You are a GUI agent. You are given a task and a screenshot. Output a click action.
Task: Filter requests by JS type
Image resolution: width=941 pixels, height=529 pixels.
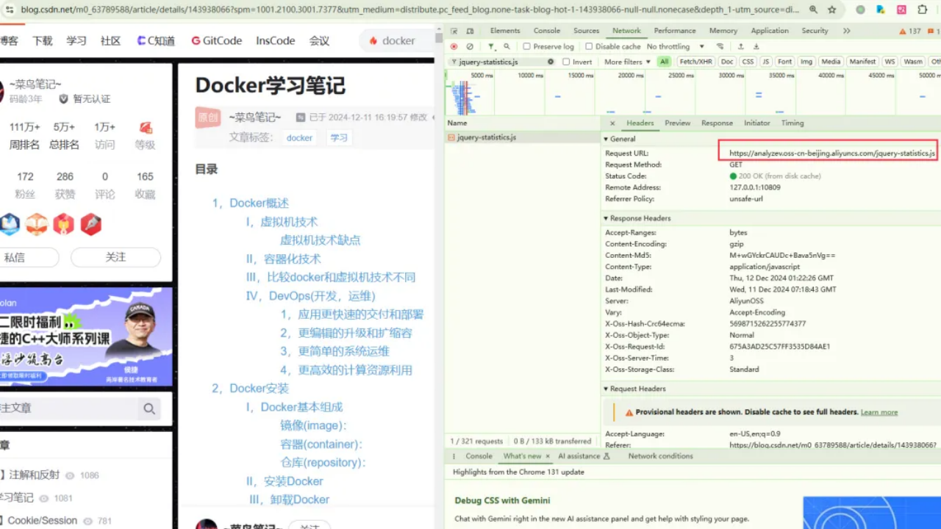click(x=766, y=62)
